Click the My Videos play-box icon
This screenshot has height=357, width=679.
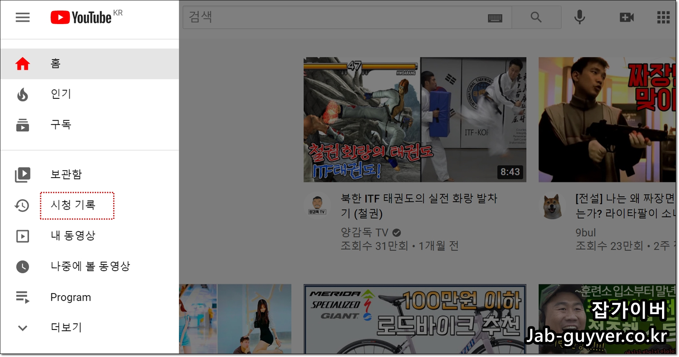[23, 236]
